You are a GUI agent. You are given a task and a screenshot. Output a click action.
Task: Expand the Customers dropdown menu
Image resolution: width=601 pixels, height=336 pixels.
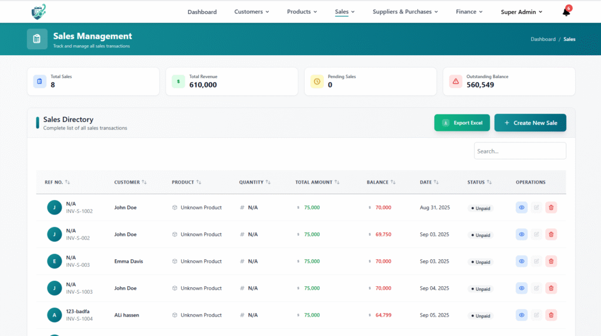(x=251, y=12)
